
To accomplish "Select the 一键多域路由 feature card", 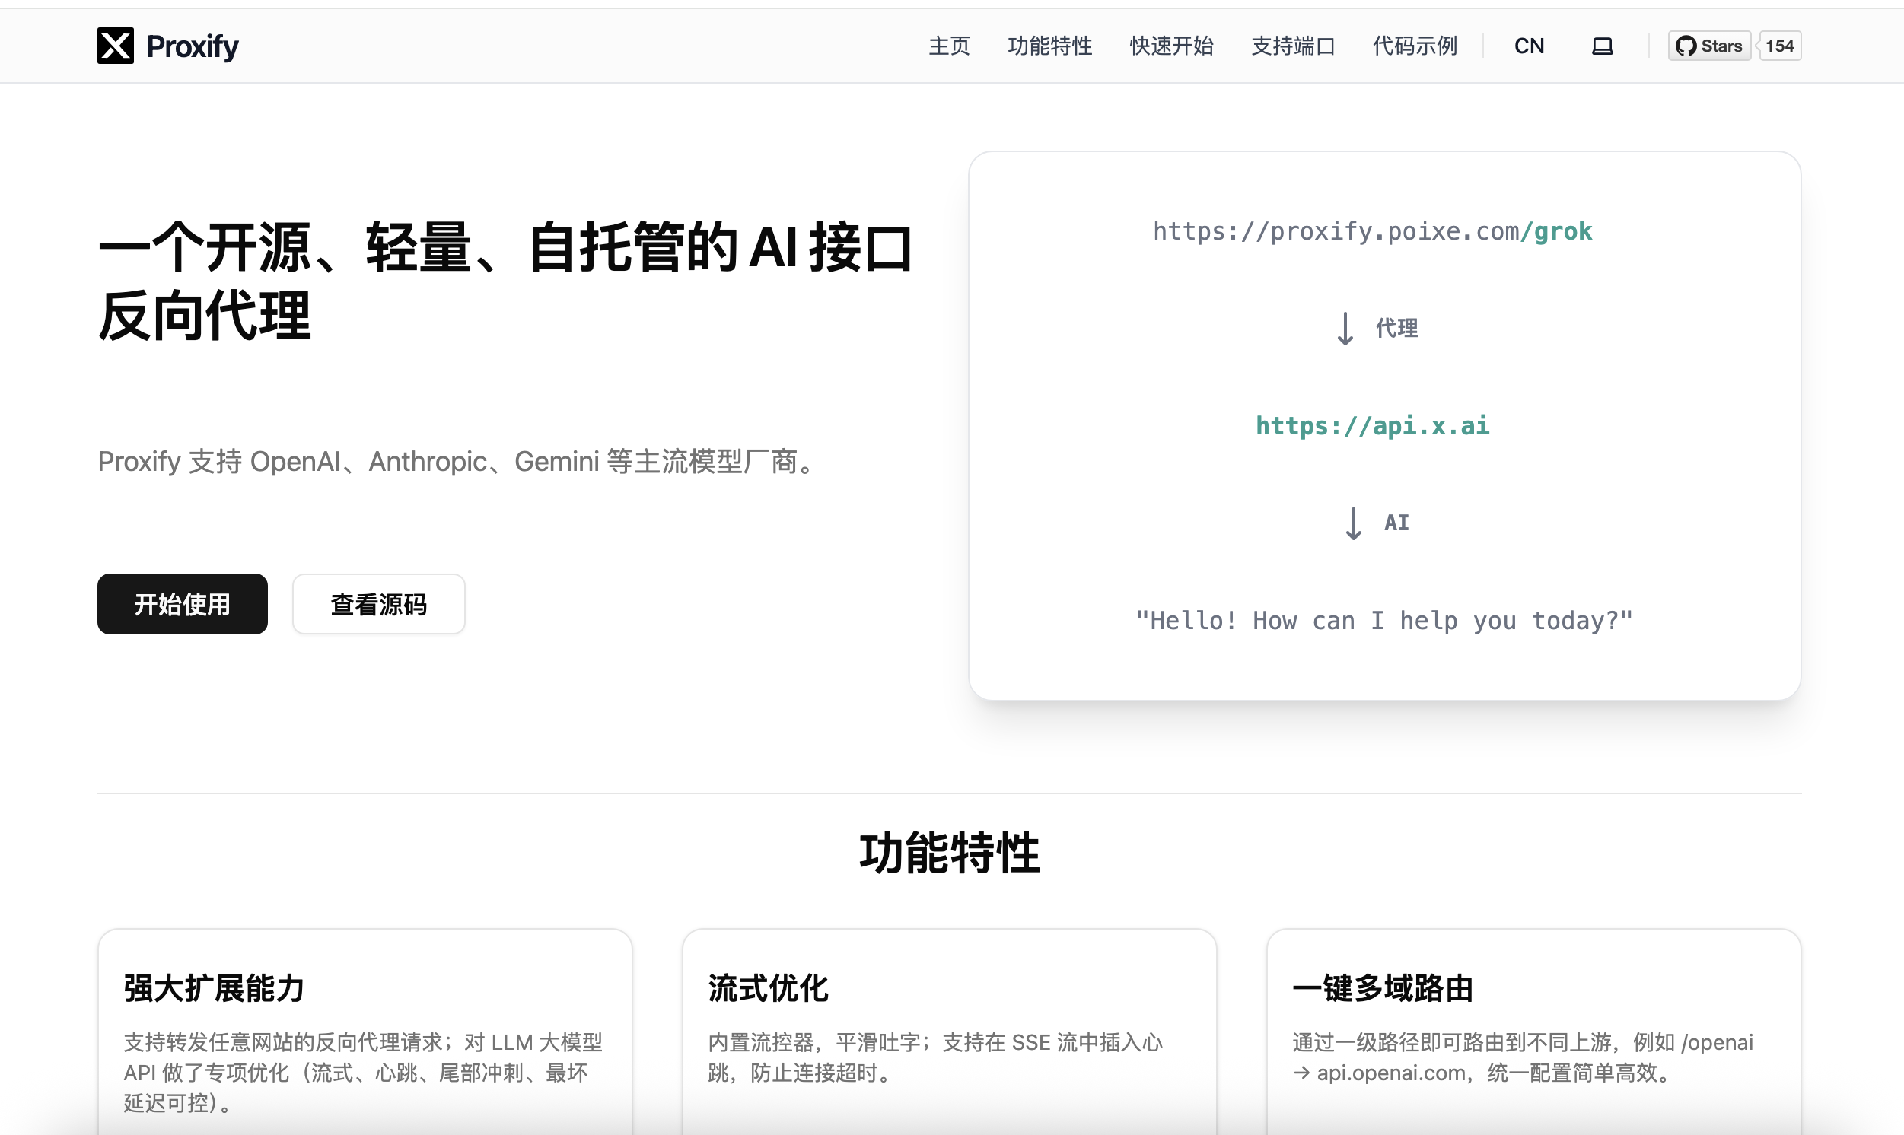I will (x=1533, y=1032).
